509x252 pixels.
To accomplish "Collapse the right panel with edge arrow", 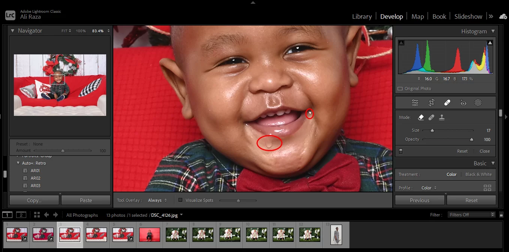I will tap(506, 117).
